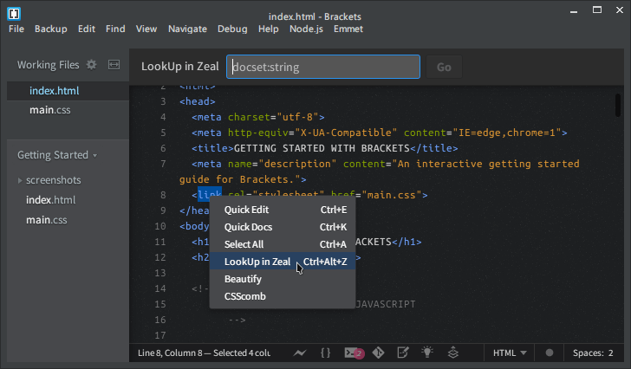Click "X-UA-Compatible" value on line 5
This screenshot has height=369, width=631.
(346, 133)
